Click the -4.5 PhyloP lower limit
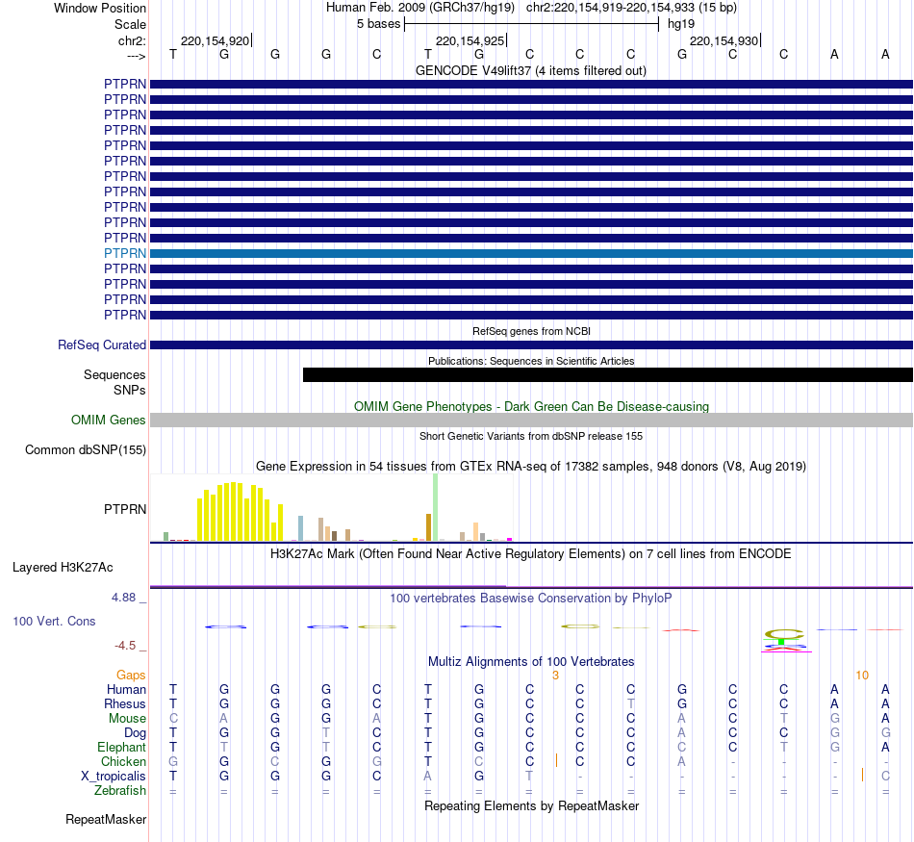The width and height of the screenshot is (914, 842). pos(125,646)
